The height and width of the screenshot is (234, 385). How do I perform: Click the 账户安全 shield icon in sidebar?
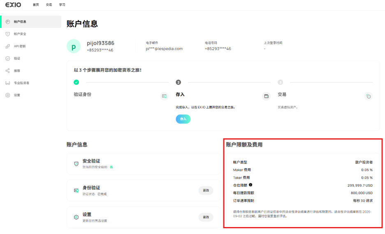(7, 34)
